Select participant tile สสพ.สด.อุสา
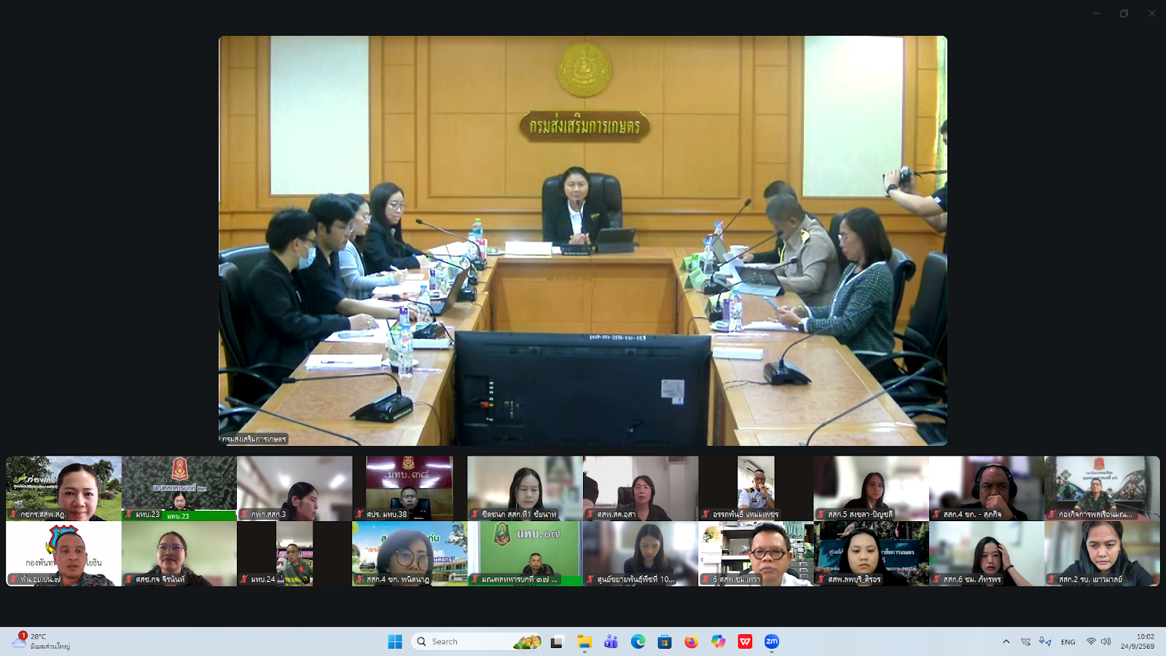Screen dimensions: 1166x656 pyautogui.click(x=641, y=488)
